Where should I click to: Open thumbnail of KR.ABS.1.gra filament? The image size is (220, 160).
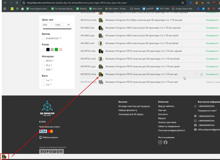(x=101, y=36)
